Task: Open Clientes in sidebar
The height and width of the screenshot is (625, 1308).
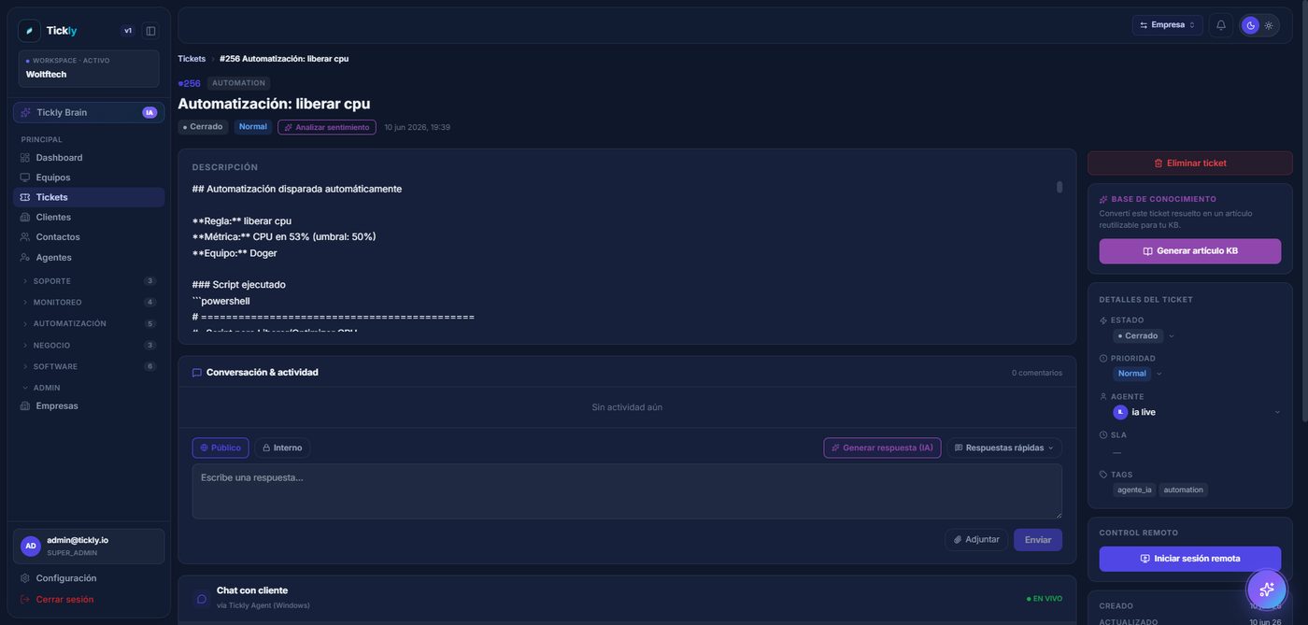Action: [x=89, y=217]
